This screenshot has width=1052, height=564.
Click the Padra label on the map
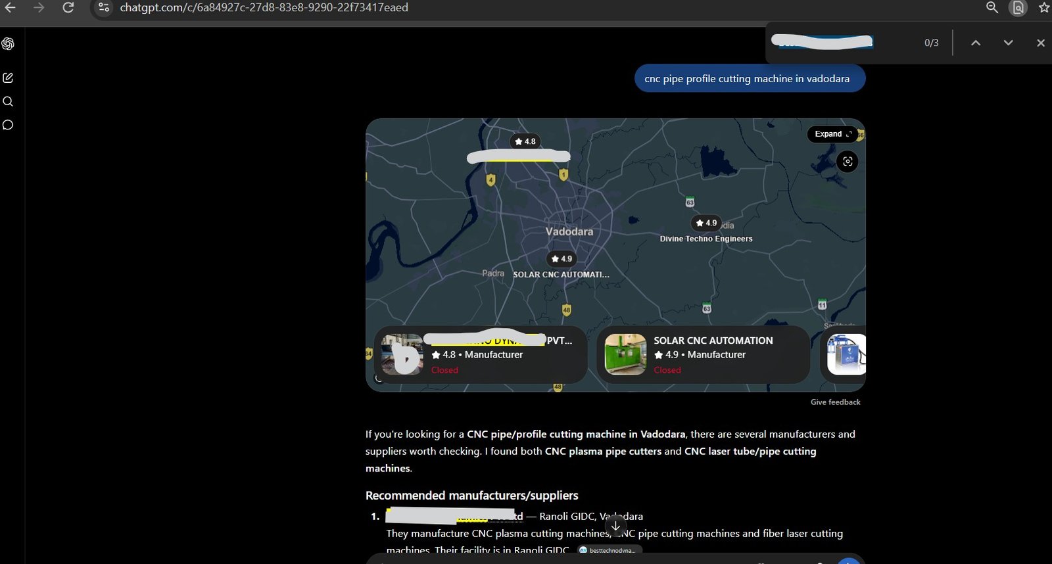point(493,273)
